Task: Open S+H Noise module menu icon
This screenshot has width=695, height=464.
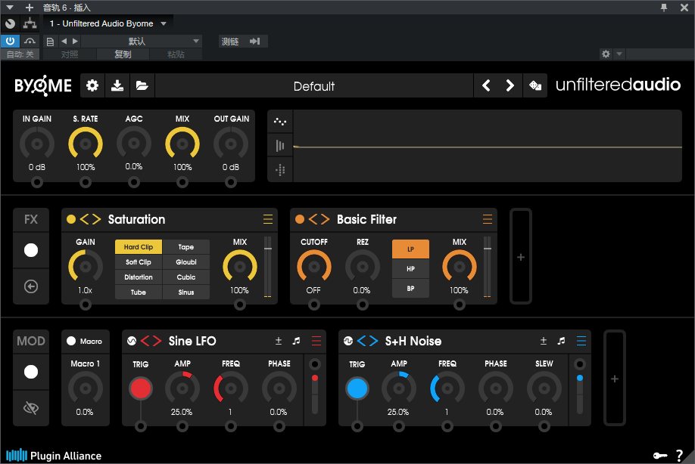Action: [x=581, y=341]
